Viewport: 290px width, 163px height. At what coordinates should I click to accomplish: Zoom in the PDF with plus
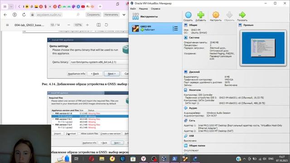[87, 25]
